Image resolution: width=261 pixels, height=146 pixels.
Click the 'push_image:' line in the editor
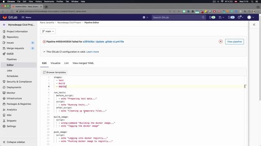[60, 132]
